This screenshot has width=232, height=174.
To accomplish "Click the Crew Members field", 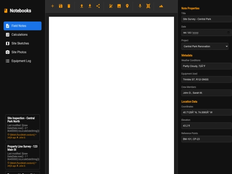I will coord(206,93).
